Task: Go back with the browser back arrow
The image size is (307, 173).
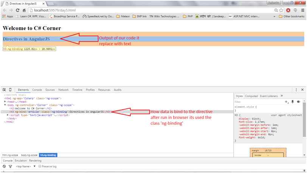Action: click(x=5, y=10)
